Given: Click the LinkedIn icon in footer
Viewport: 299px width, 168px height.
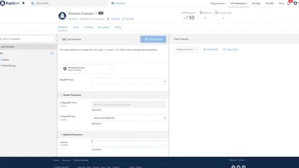Looking at the screenshot, I should tap(243, 167).
